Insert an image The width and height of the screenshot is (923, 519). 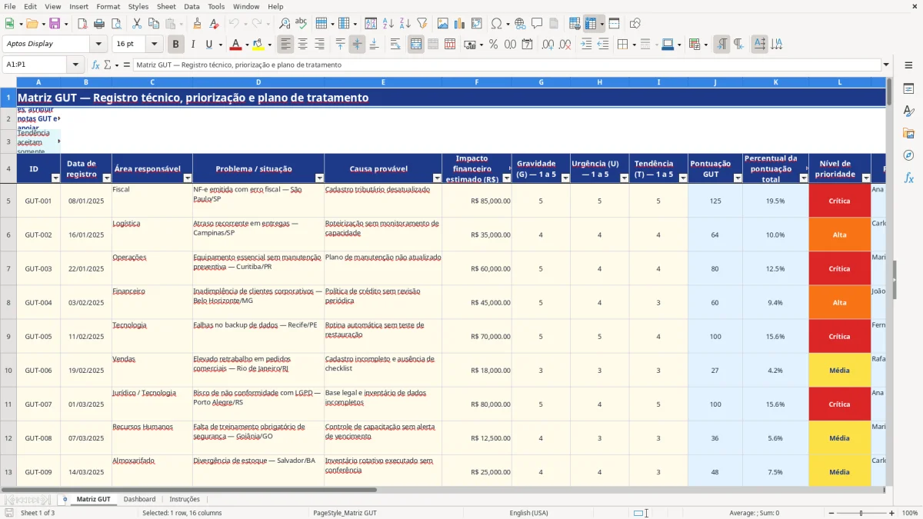(x=443, y=24)
